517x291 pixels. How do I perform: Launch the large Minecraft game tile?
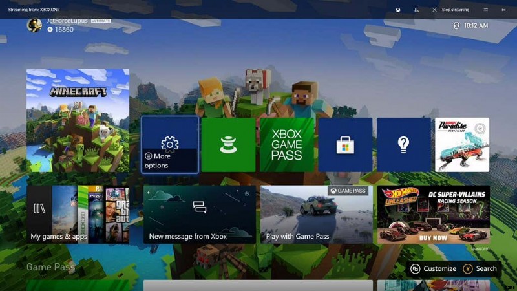tap(78, 120)
